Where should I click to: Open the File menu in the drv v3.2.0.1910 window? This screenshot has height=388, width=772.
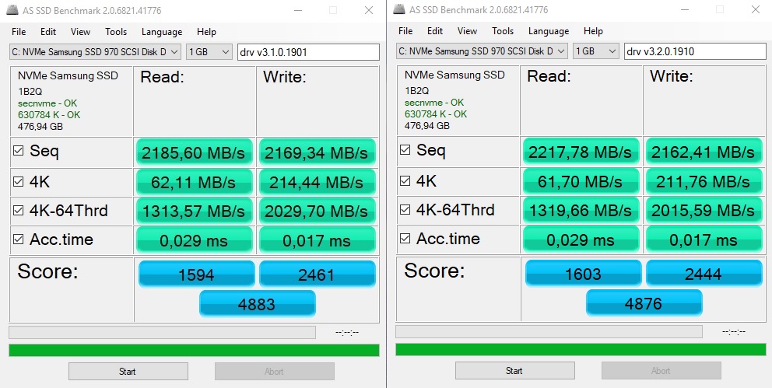(x=405, y=32)
